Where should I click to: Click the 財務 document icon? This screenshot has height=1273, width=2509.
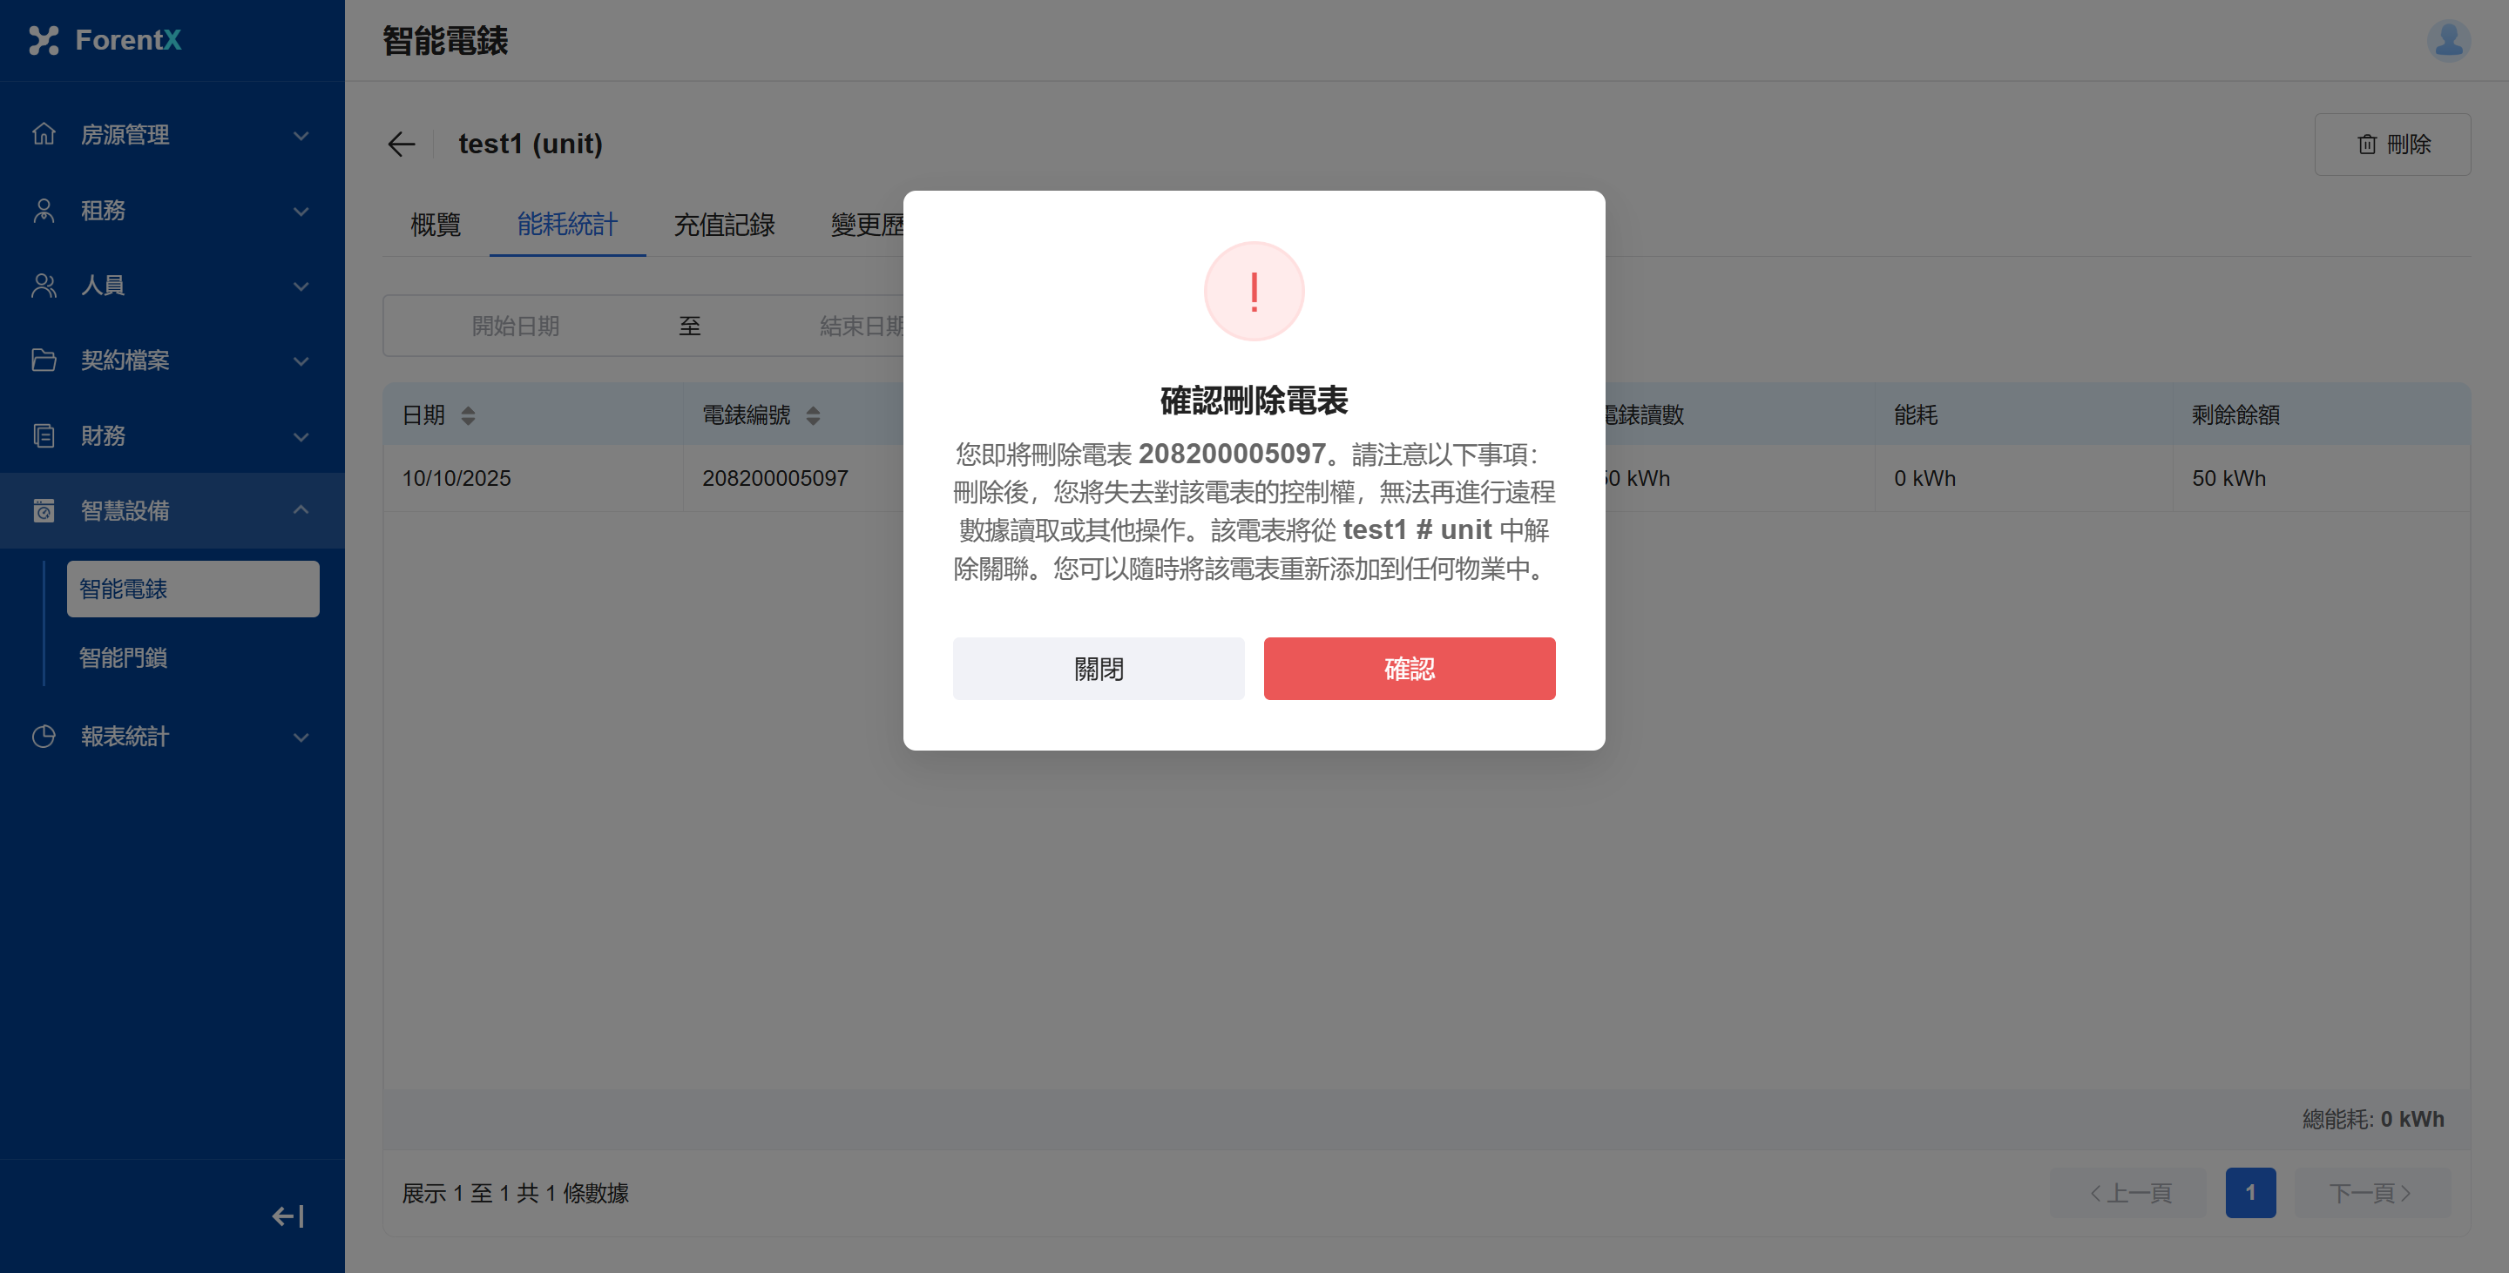pyautogui.click(x=44, y=435)
